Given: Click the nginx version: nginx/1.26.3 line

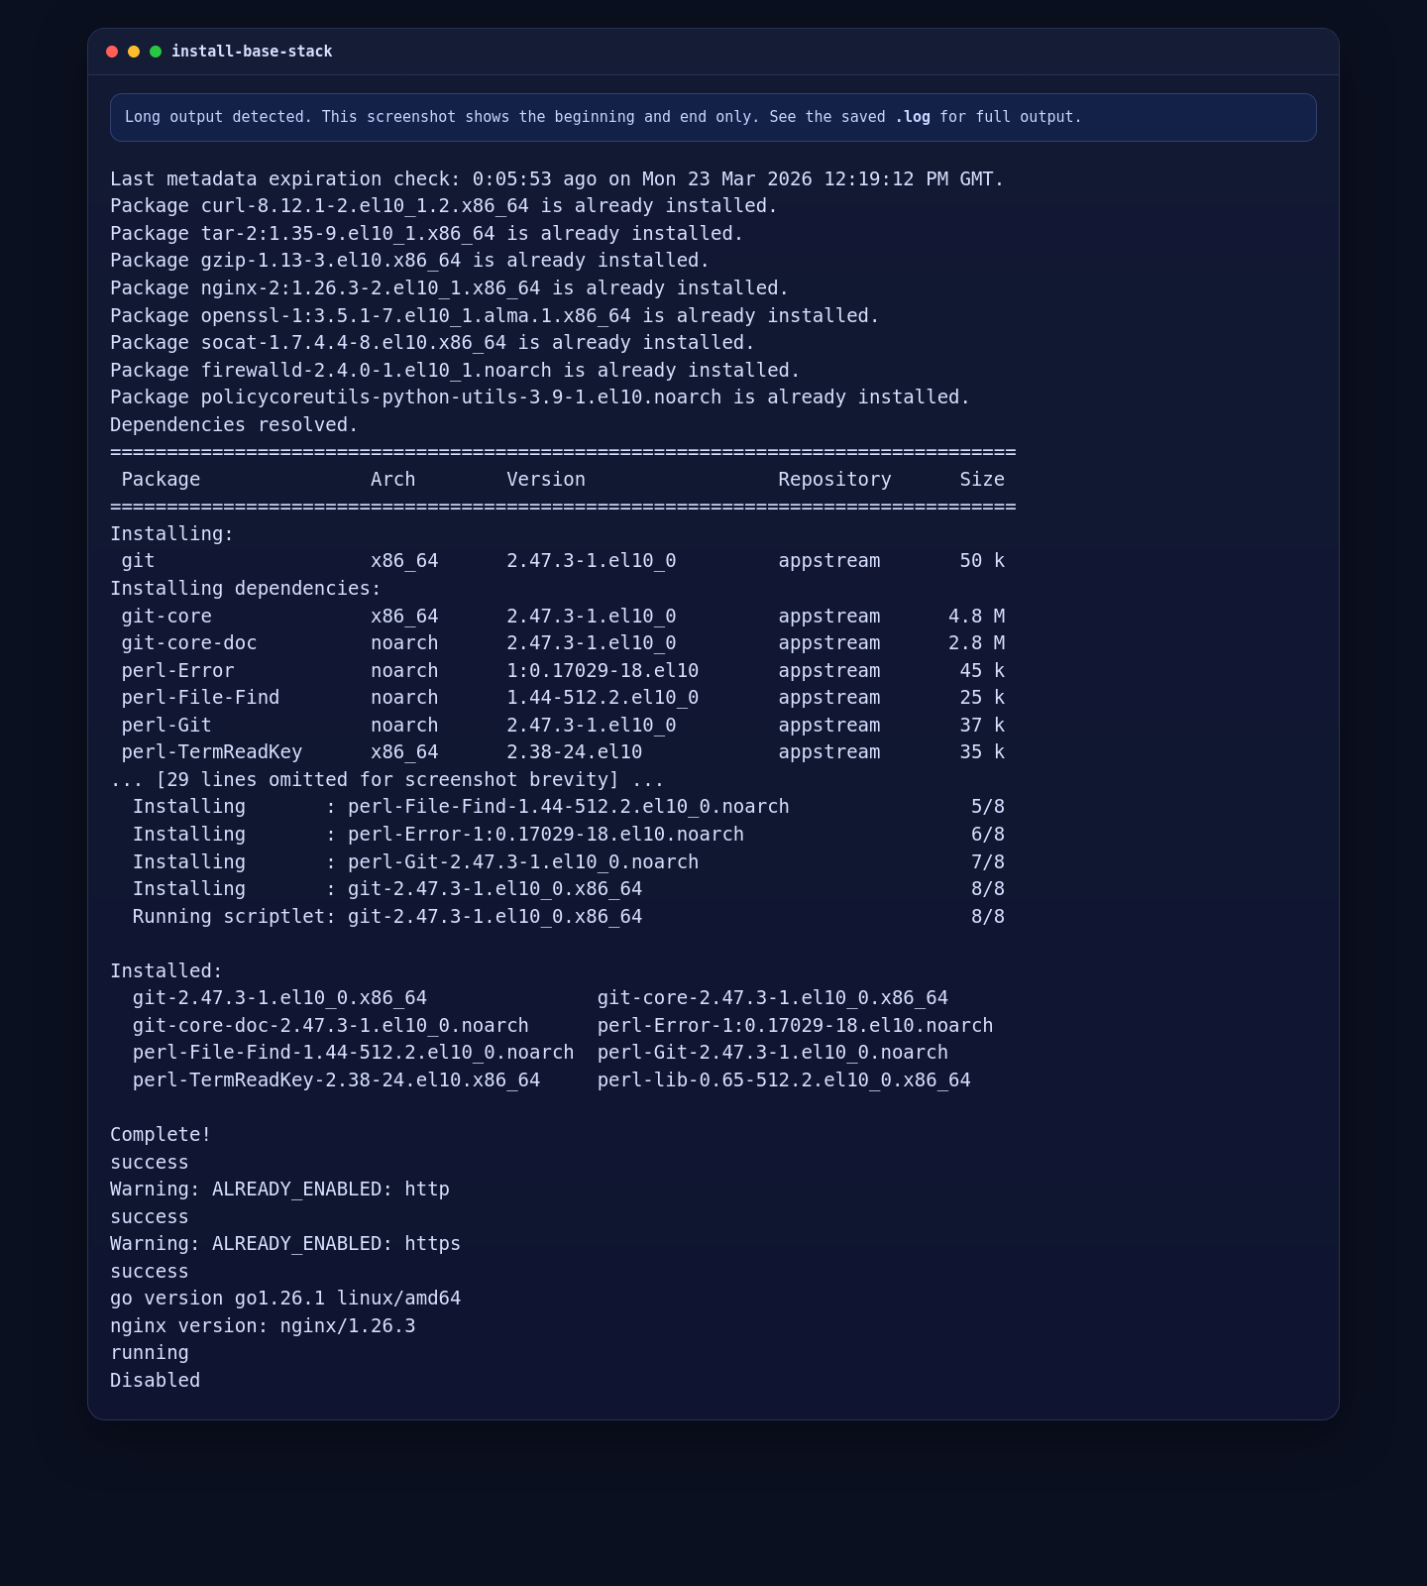Looking at the screenshot, I should coord(263,1326).
